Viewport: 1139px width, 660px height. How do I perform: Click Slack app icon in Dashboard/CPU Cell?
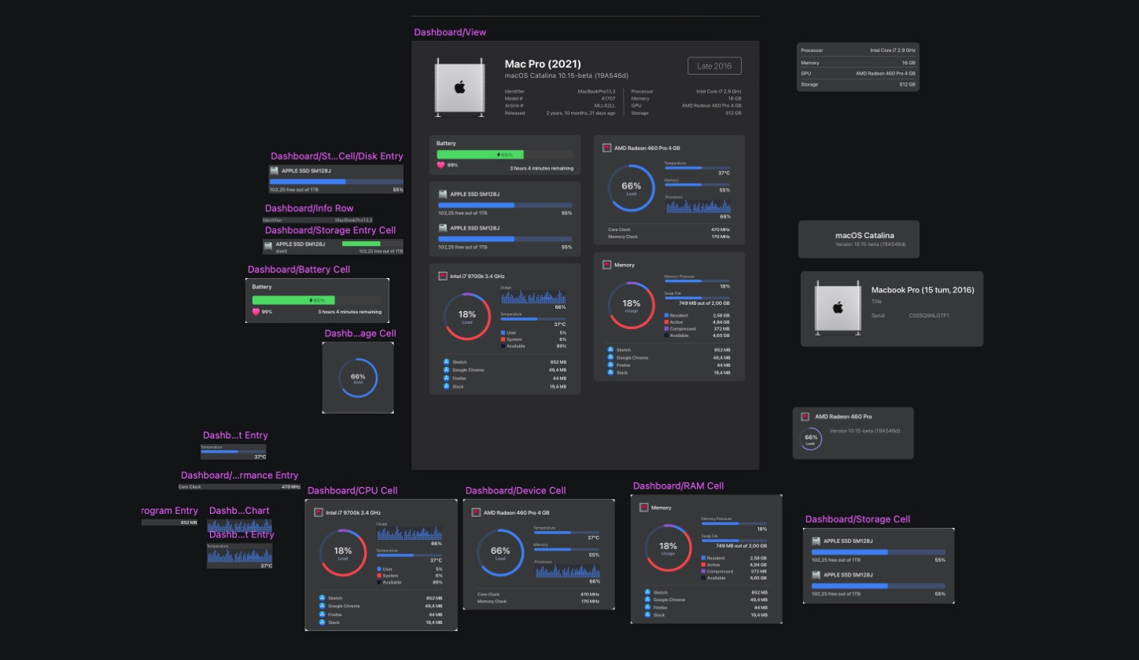[x=323, y=621]
